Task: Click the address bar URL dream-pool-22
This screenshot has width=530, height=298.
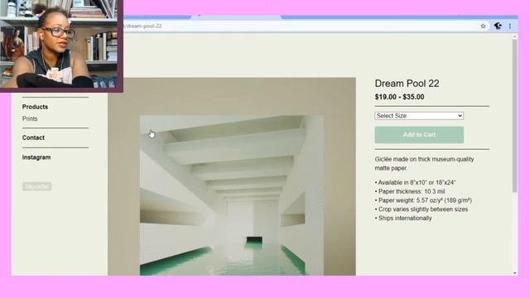Action: coord(143,26)
